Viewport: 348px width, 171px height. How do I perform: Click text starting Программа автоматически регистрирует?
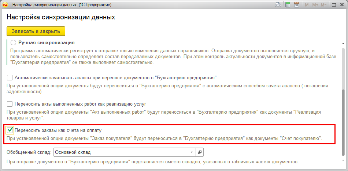(x=173, y=57)
